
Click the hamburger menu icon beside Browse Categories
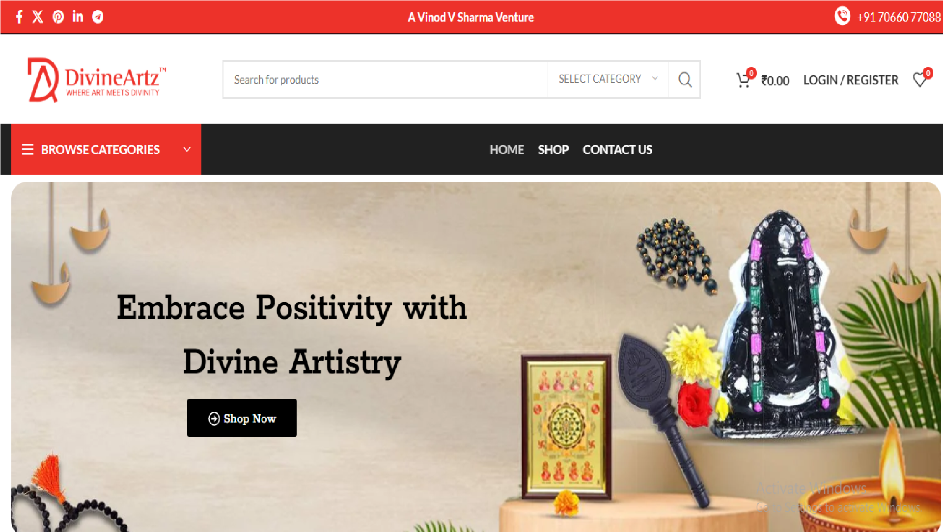(x=28, y=149)
